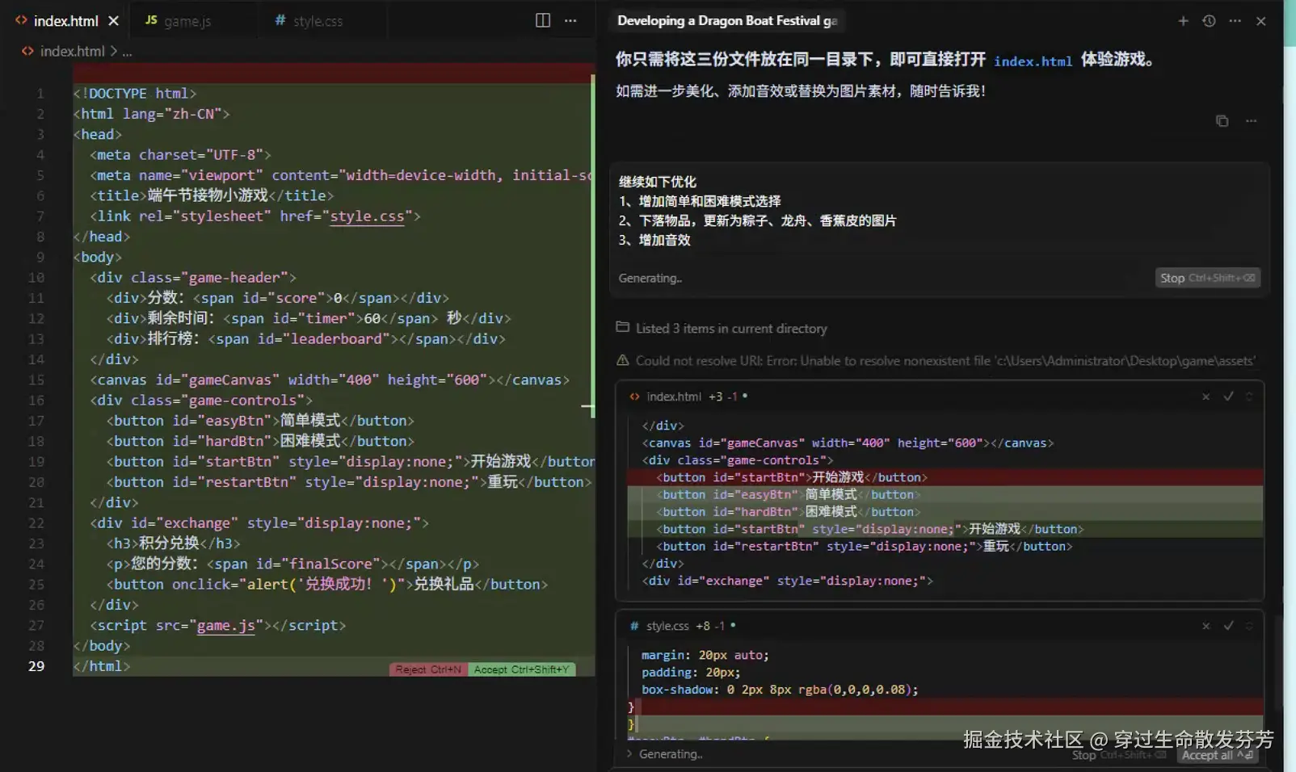Image resolution: width=1296 pixels, height=772 pixels.
Task: Expand the breadcrumb ellipsis after index.html
Action: (x=127, y=51)
